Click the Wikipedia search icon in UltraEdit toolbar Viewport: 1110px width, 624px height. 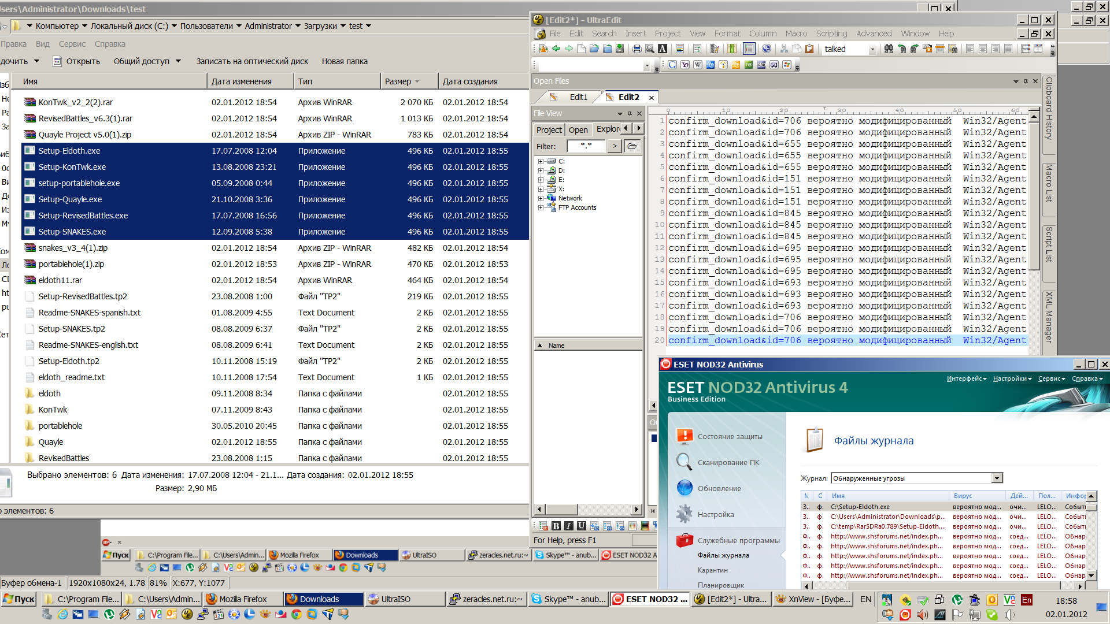(698, 65)
